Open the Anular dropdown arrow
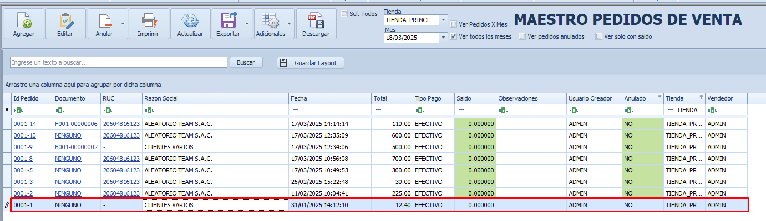Viewport: 766px width, 221px height. pyautogui.click(x=123, y=24)
